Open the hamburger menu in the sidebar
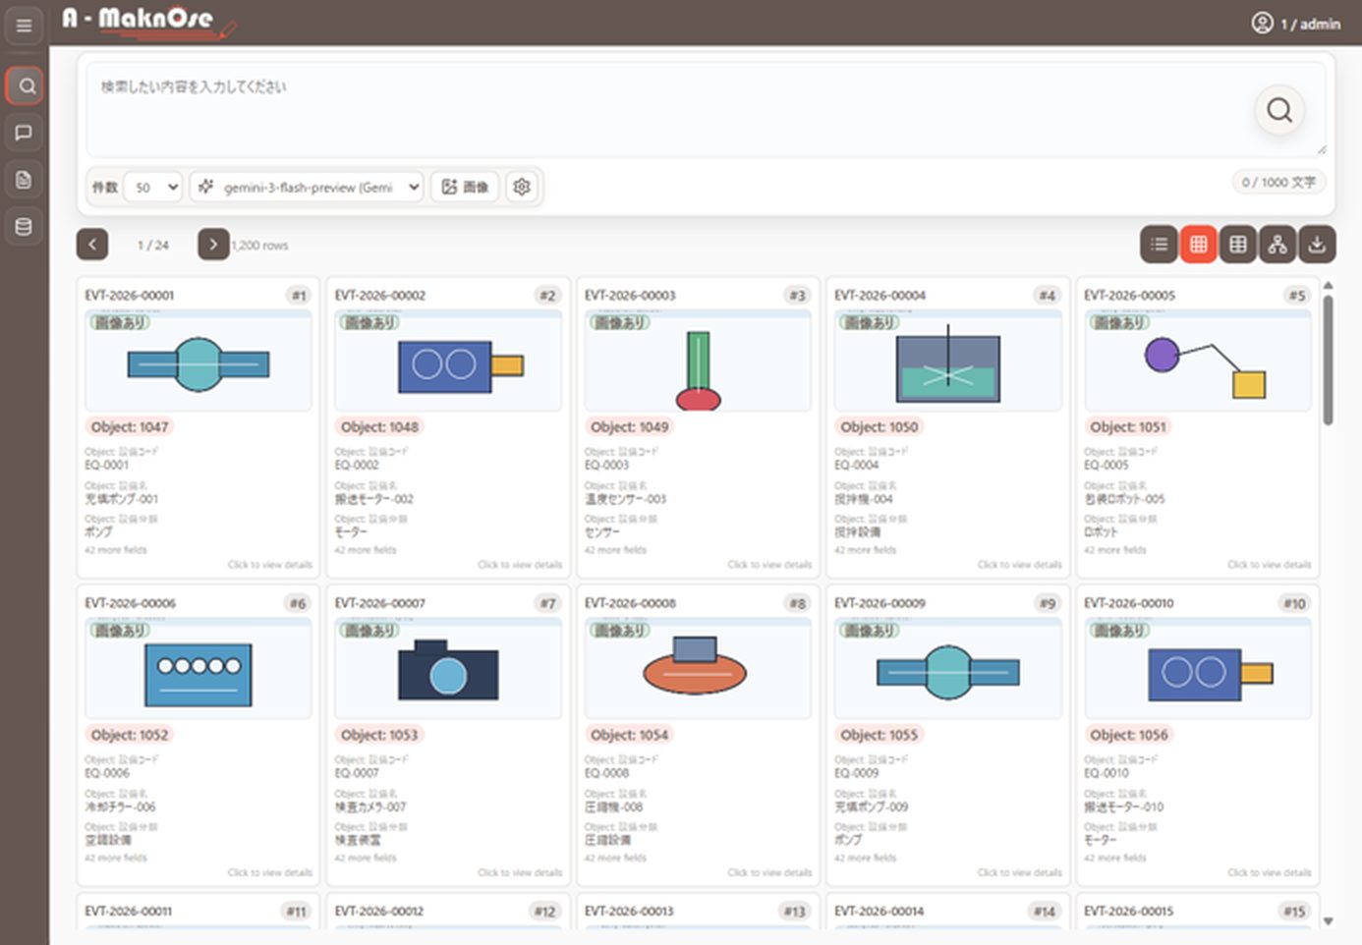This screenshot has height=945, width=1362. pos(24,26)
